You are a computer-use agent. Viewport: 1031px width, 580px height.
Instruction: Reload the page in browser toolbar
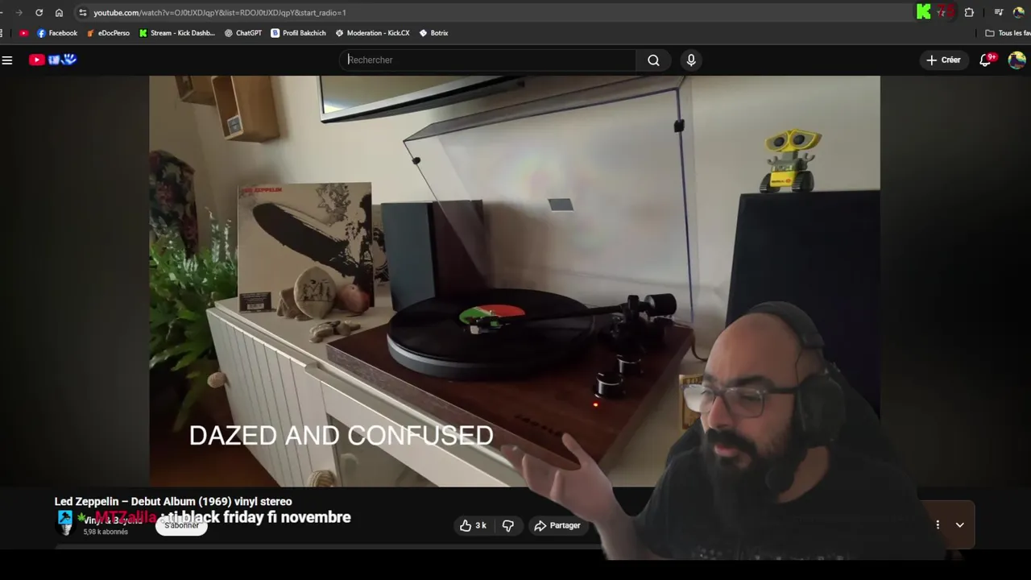click(x=39, y=12)
